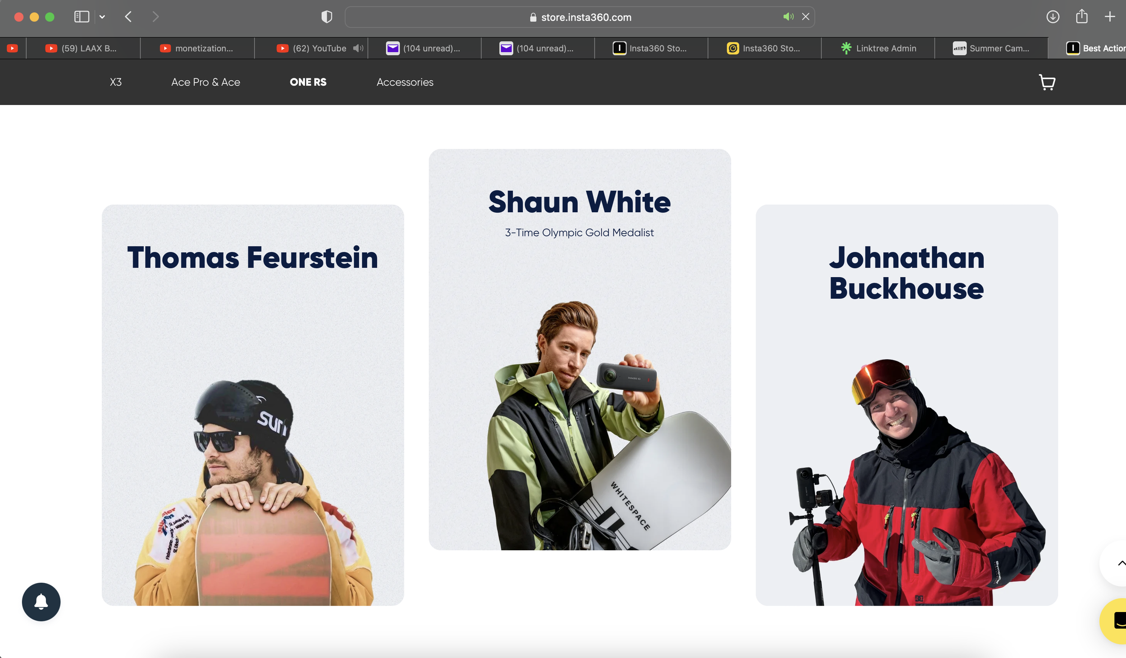Viewport: 1126px width, 658px height.
Task: Click the Shaun White heading
Action: 580,202
